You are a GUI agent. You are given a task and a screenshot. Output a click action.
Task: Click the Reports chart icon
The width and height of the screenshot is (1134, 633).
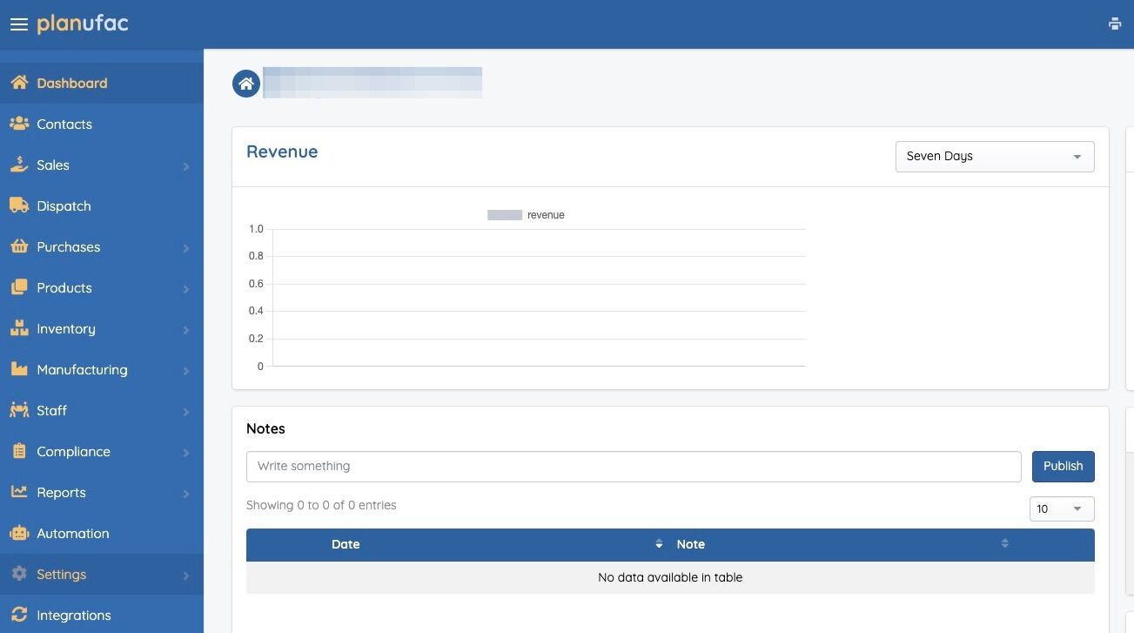[19, 492]
